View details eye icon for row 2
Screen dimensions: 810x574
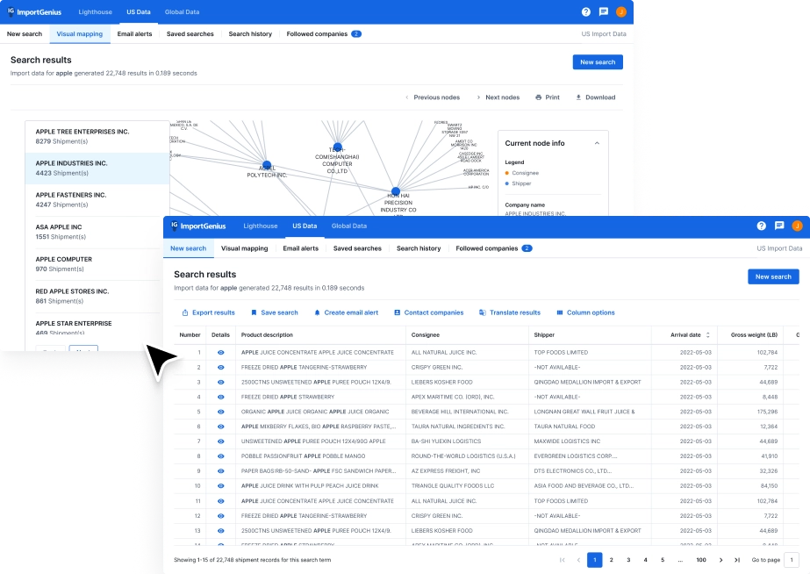coord(220,368)
